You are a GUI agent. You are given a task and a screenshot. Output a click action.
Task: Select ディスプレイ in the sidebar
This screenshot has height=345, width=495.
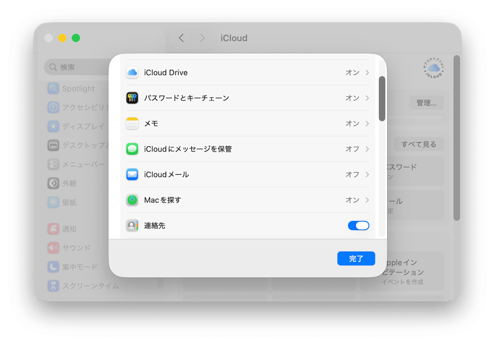pos(83,126)
